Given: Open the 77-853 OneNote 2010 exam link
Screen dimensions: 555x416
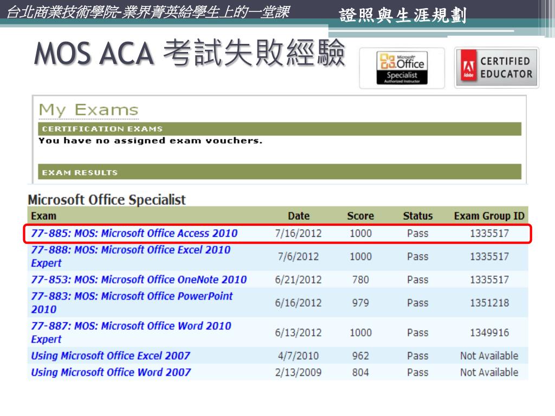Looking at the screenshot, I should tap(139, 279).
